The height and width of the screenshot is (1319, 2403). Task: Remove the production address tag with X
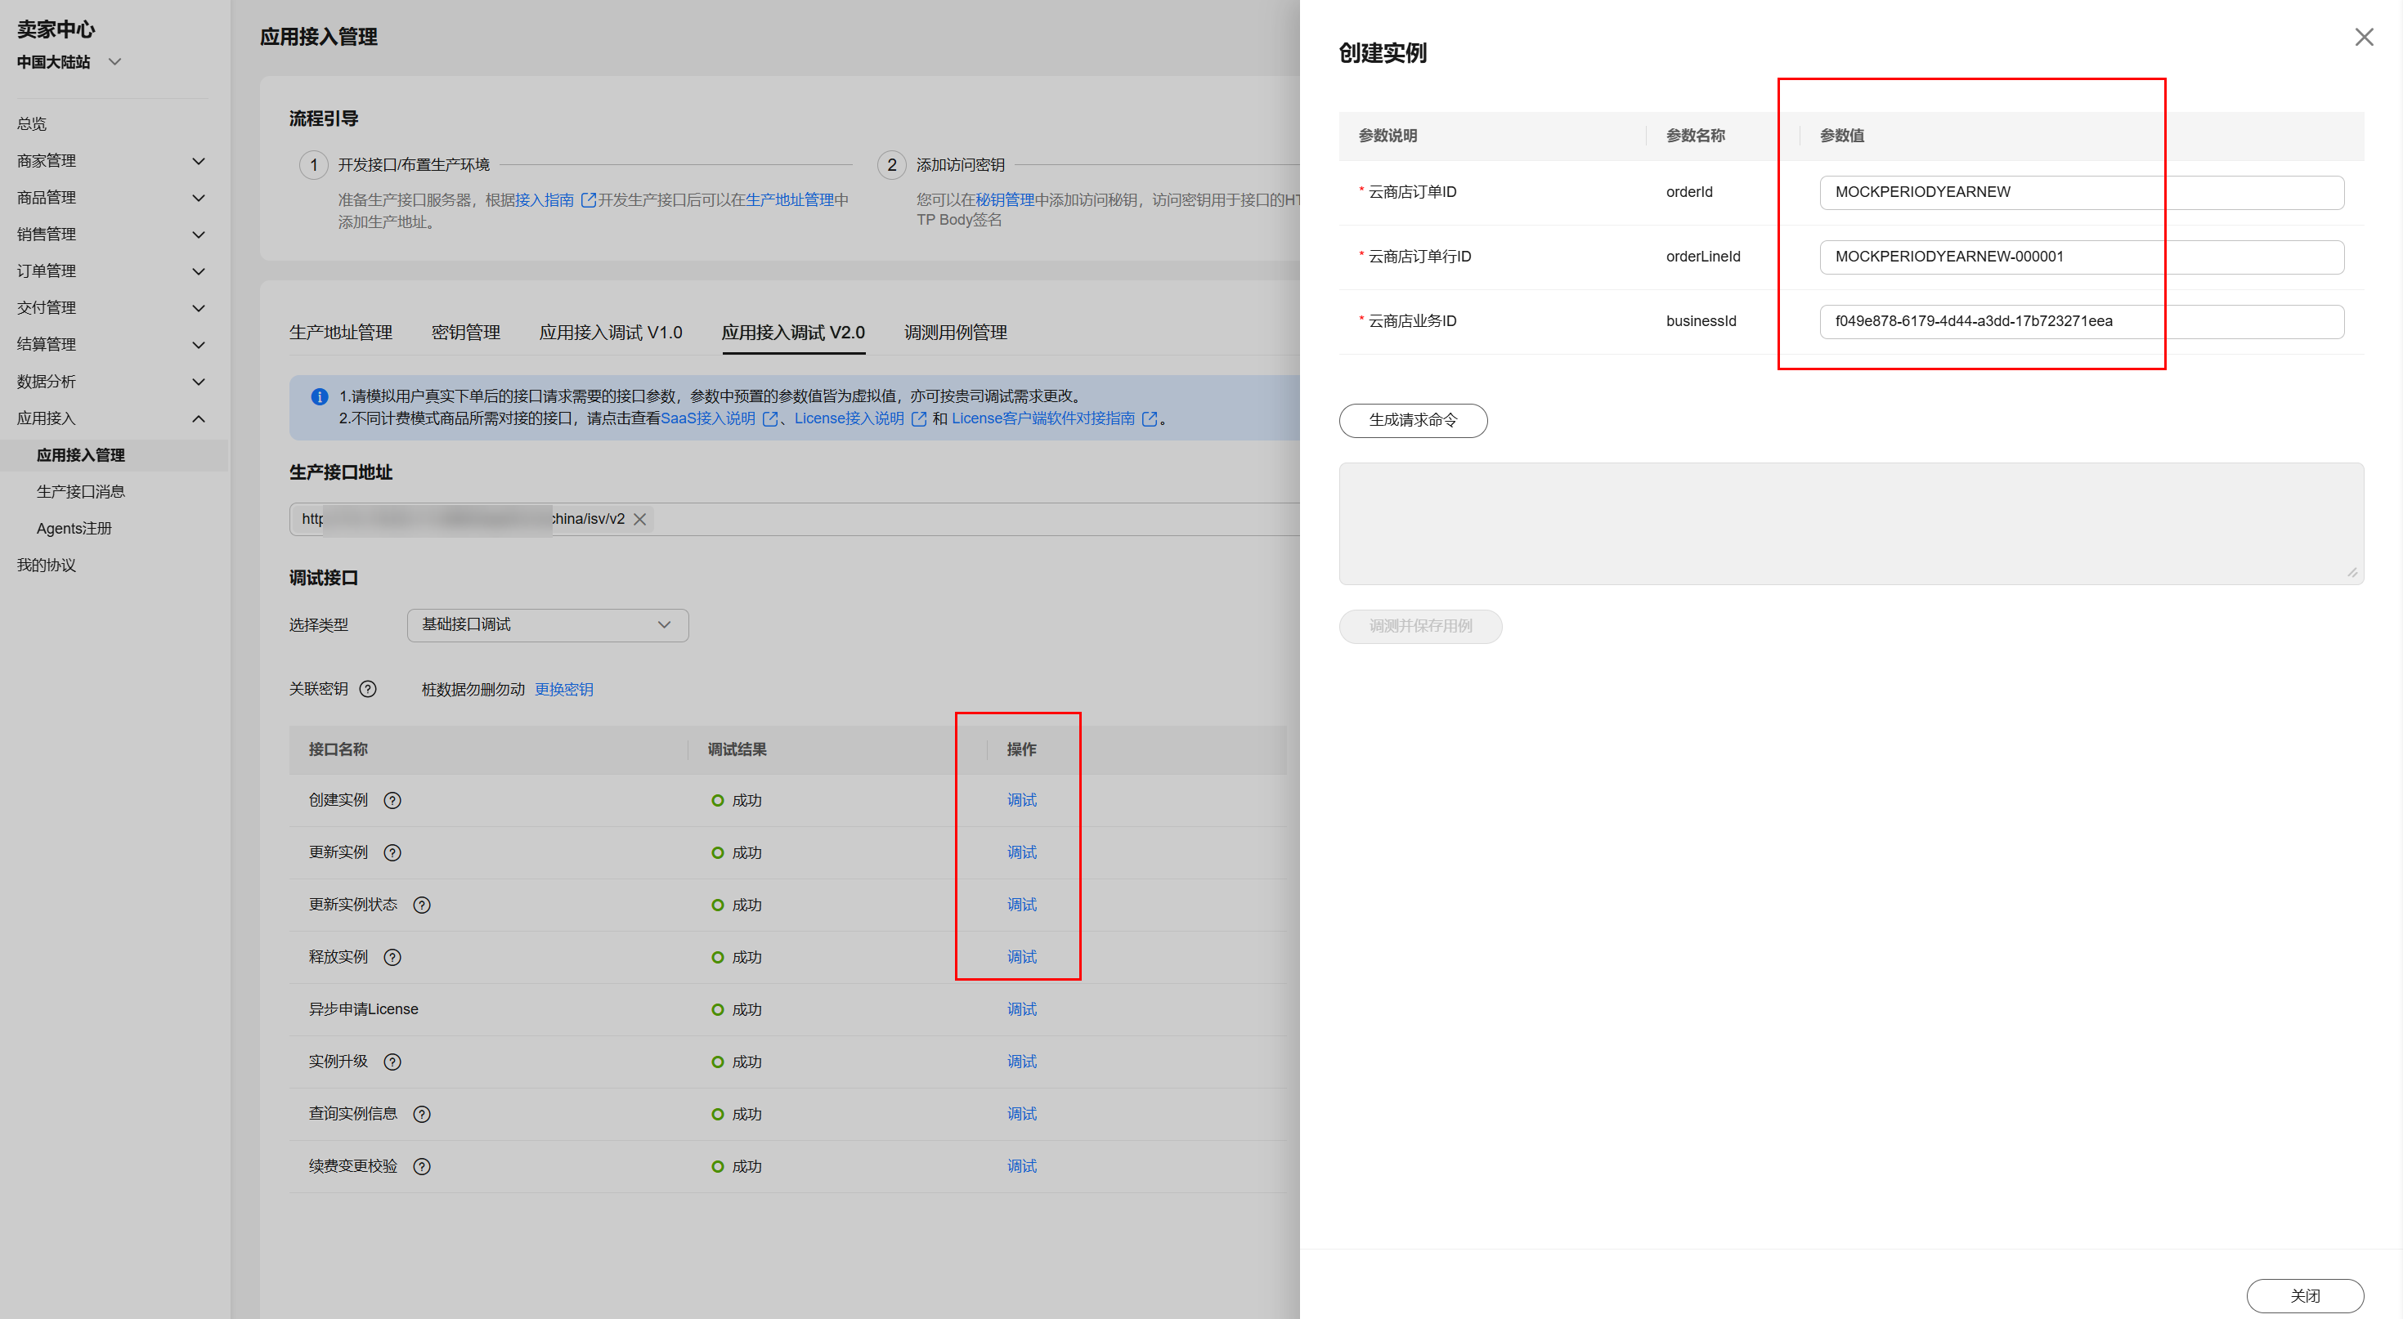click(x=640, y=519)
